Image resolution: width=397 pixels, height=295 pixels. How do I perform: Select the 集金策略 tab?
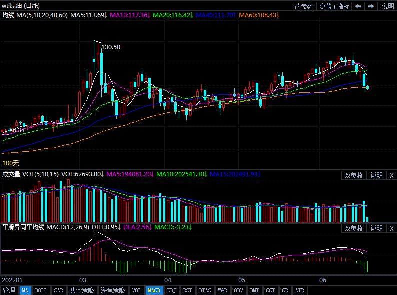pyautogui.click(x=81, y=290)
